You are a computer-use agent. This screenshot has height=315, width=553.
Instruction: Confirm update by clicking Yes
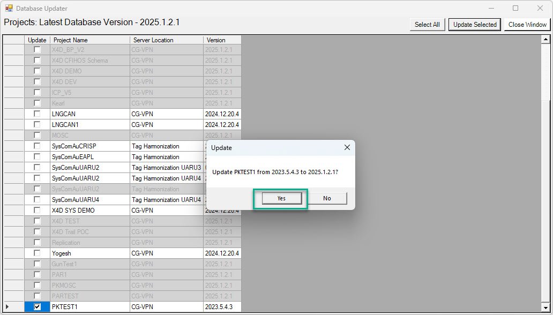(281, 198)
